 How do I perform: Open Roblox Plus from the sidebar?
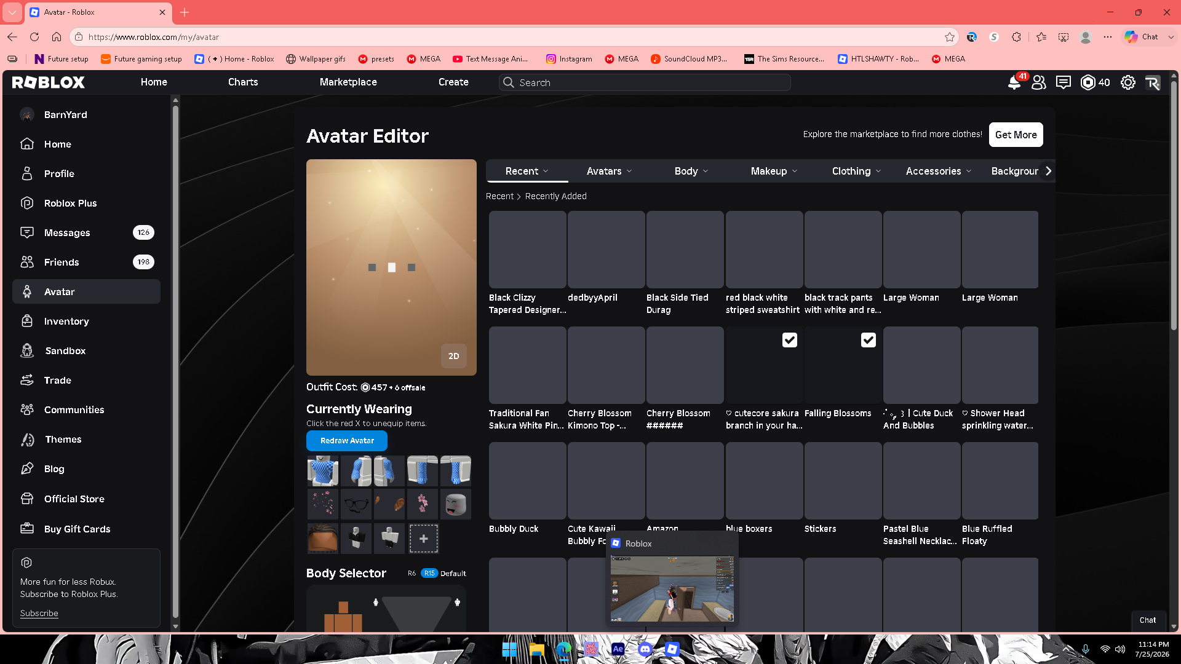click(x=86, y=203)
